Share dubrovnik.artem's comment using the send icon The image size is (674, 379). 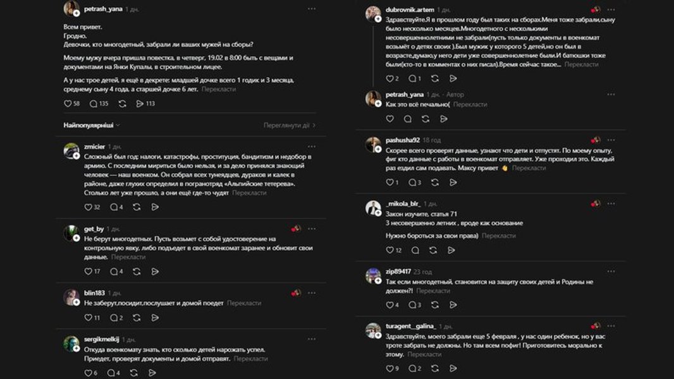453,78
